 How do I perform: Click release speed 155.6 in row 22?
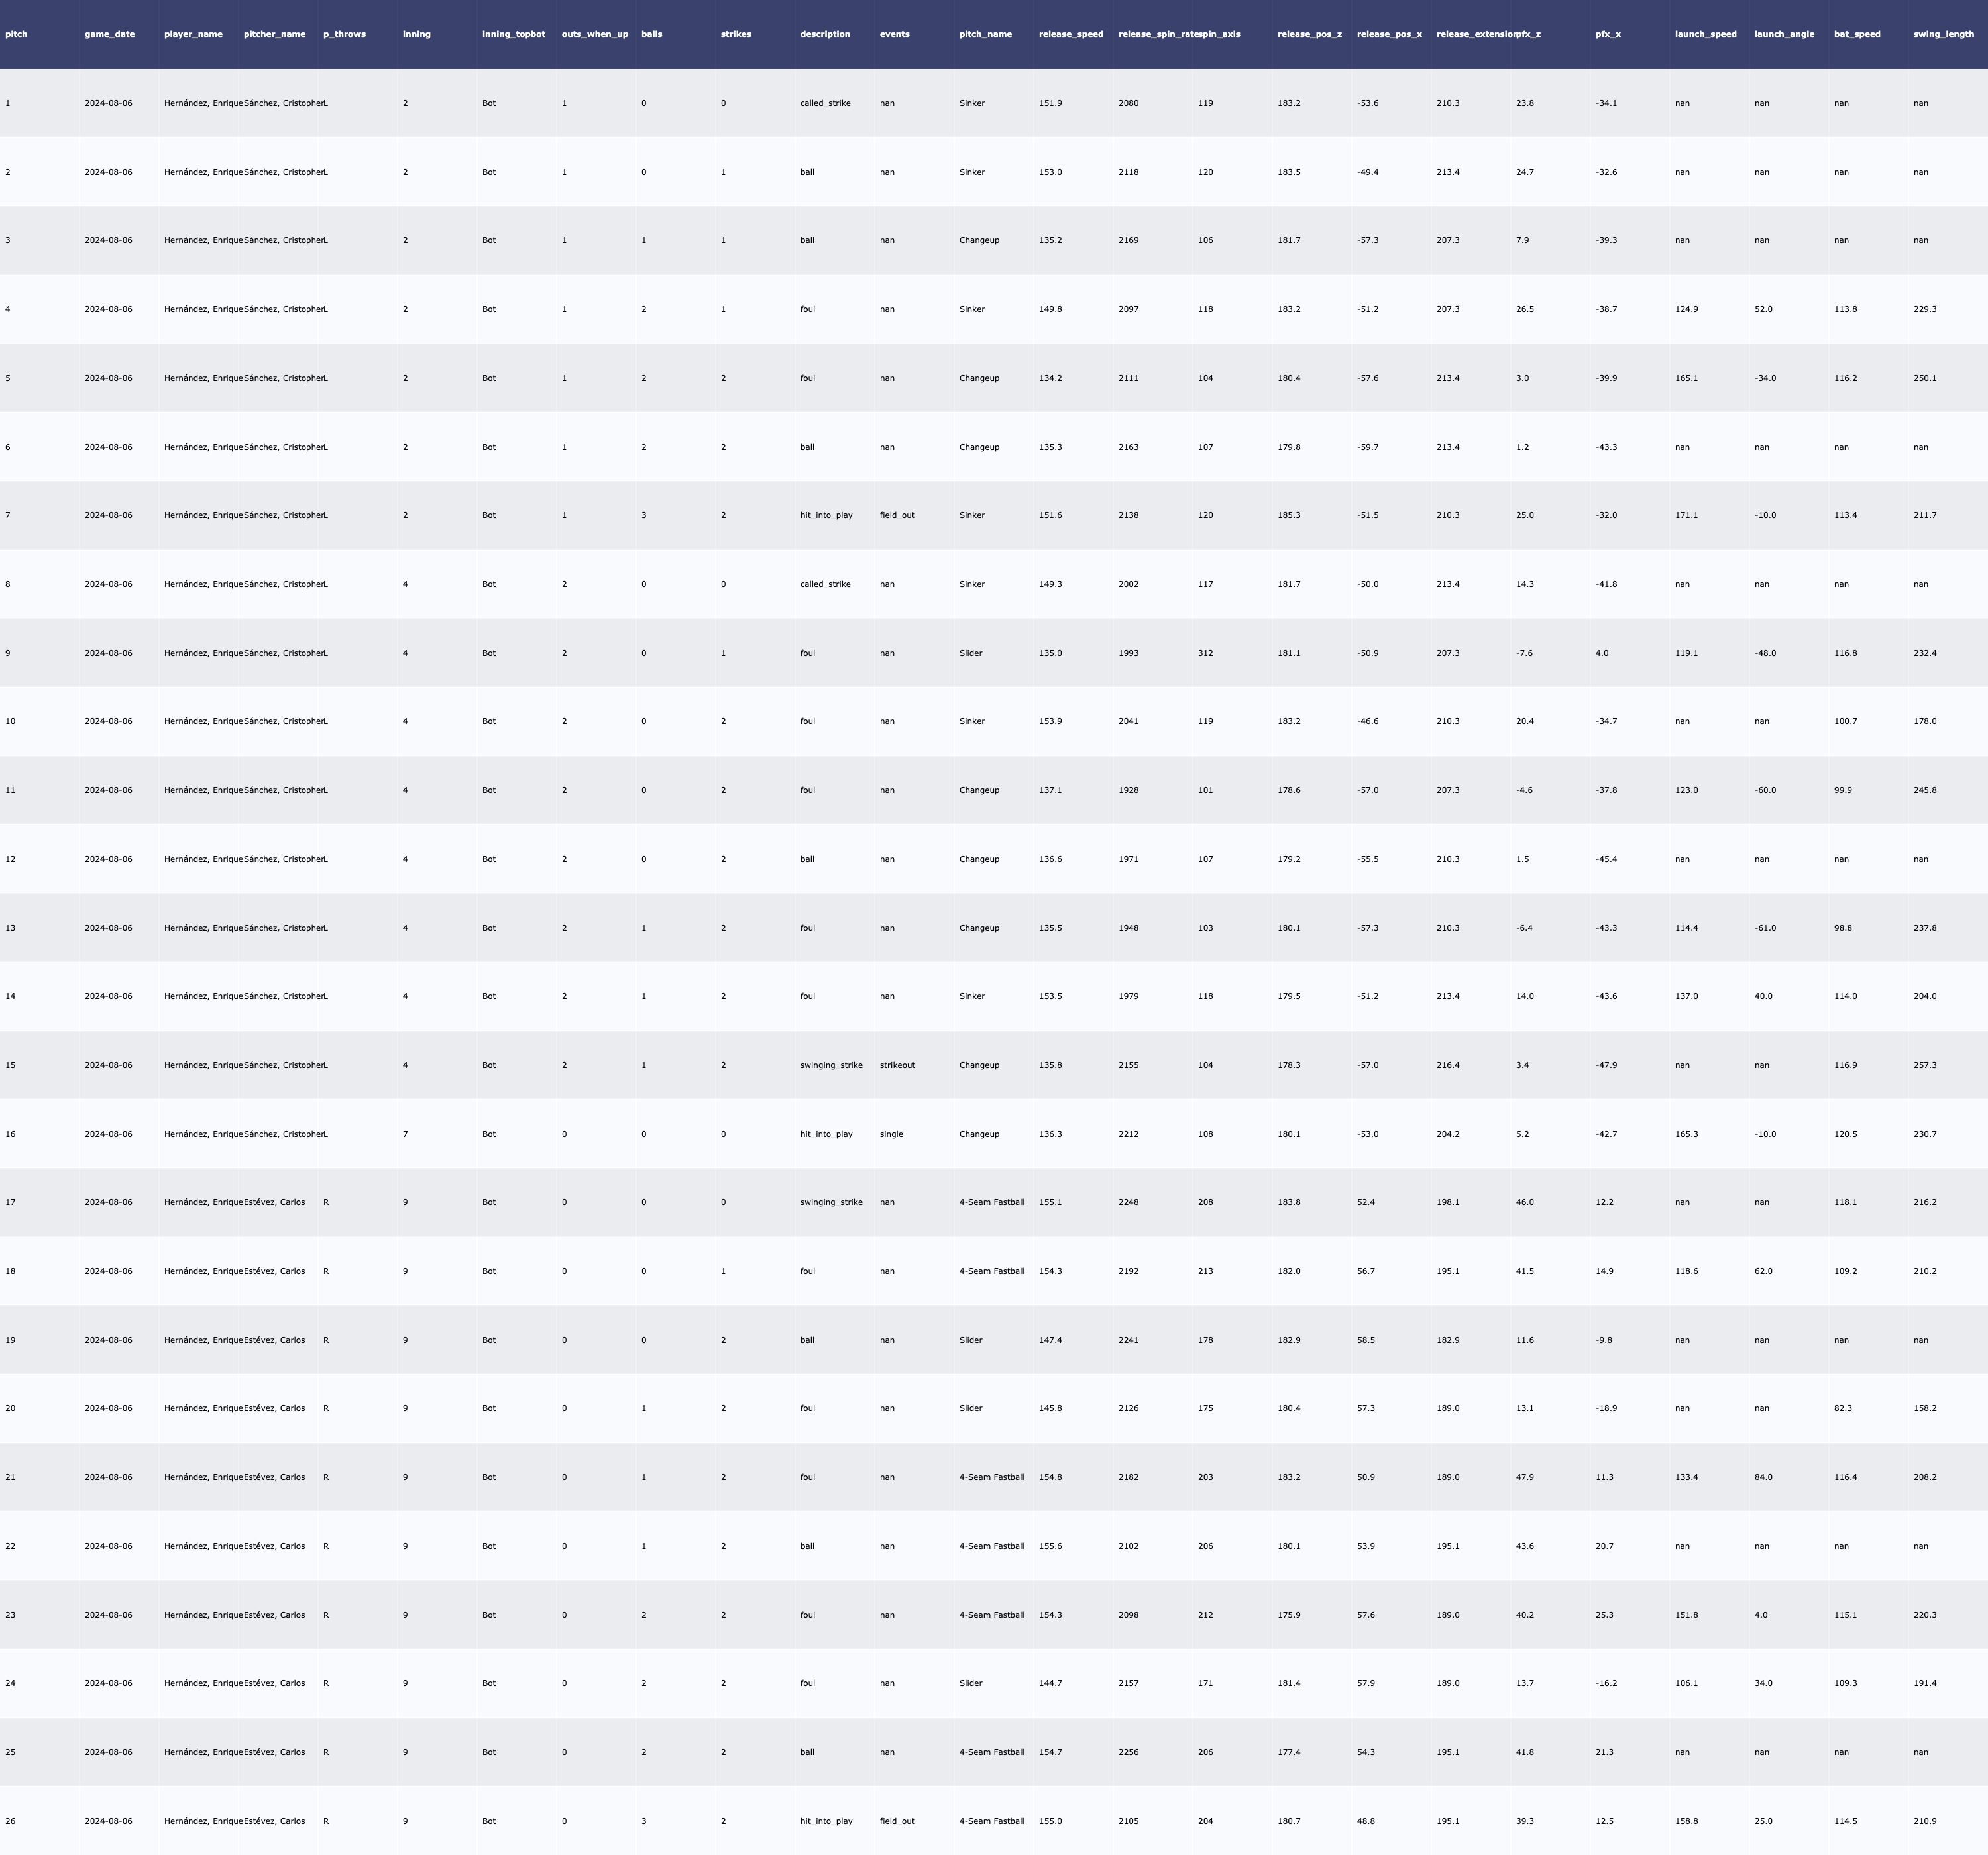[x=1050, y=1546]
